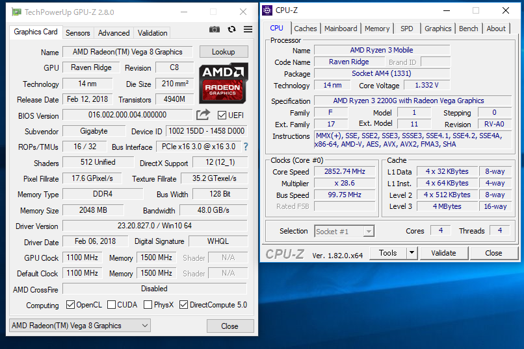Click the Release Date Feb 12, 2018 field

pos(88,99)
